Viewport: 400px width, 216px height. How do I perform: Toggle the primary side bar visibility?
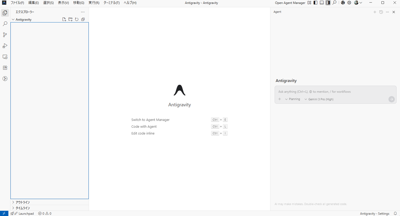tap(315, 3)
